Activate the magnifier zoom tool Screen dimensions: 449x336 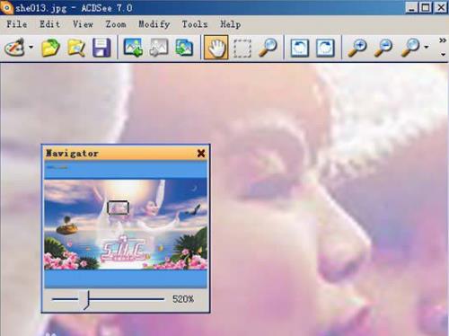point(268,48)
